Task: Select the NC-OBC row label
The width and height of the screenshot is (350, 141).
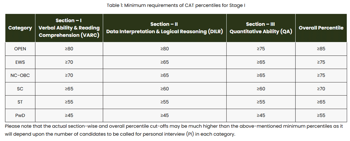Action: tap(20, 75)
